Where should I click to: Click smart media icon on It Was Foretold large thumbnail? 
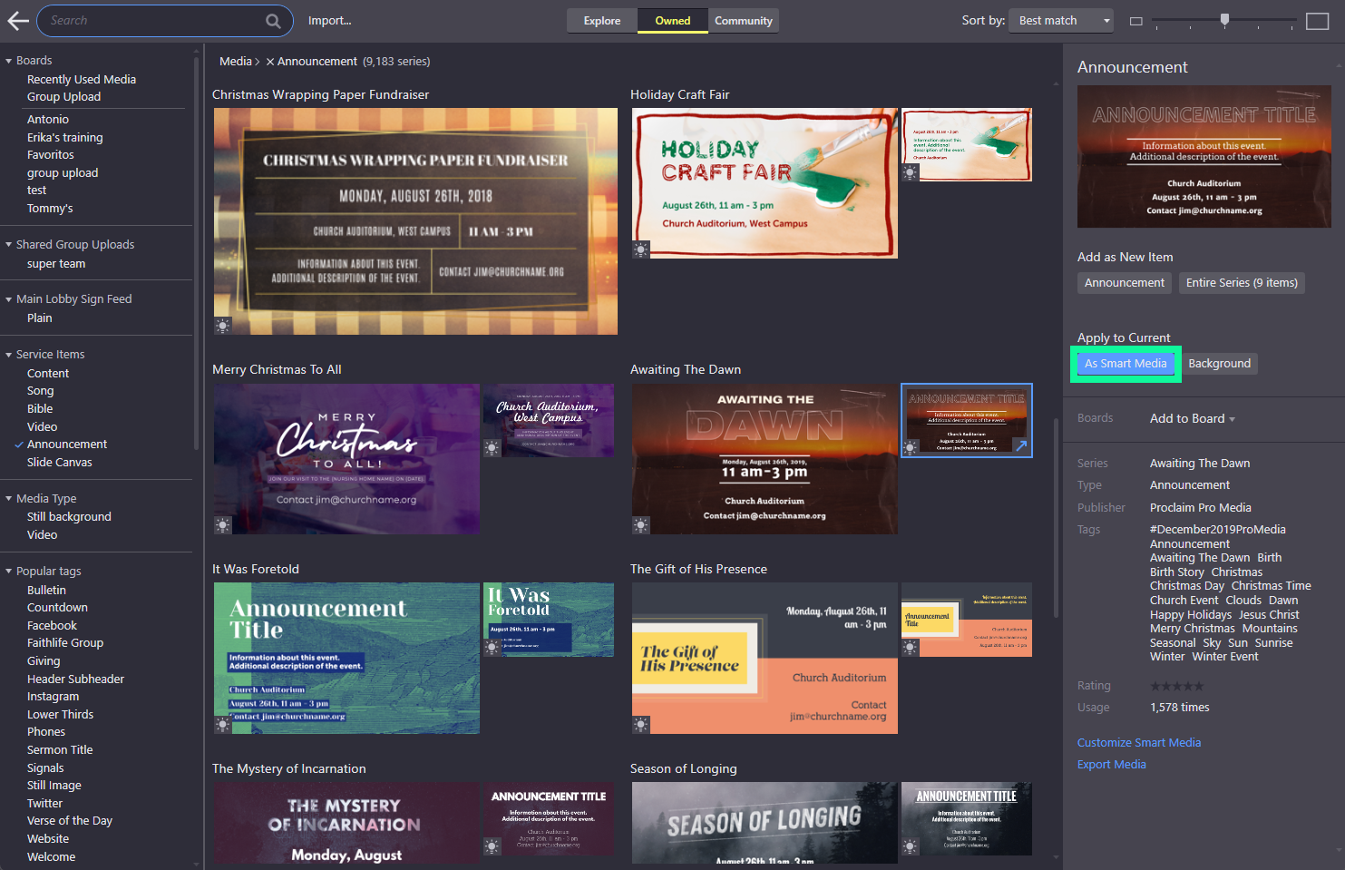[x=223, y=725]
